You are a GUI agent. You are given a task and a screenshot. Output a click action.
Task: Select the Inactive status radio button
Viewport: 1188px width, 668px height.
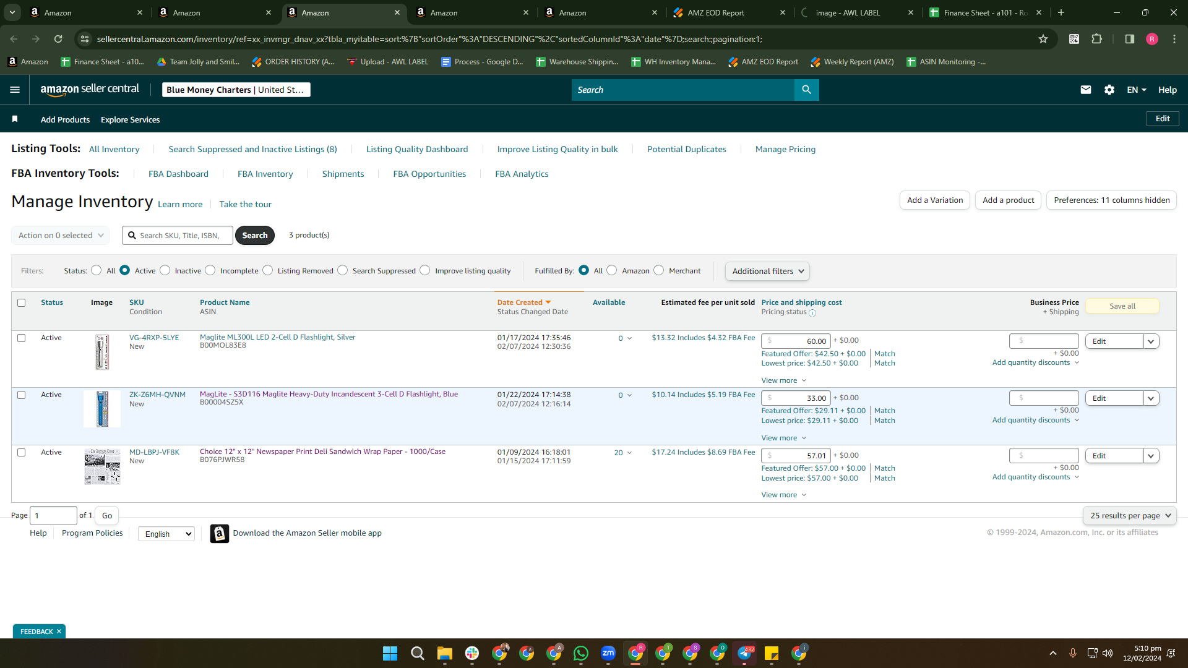pos(165,270)
